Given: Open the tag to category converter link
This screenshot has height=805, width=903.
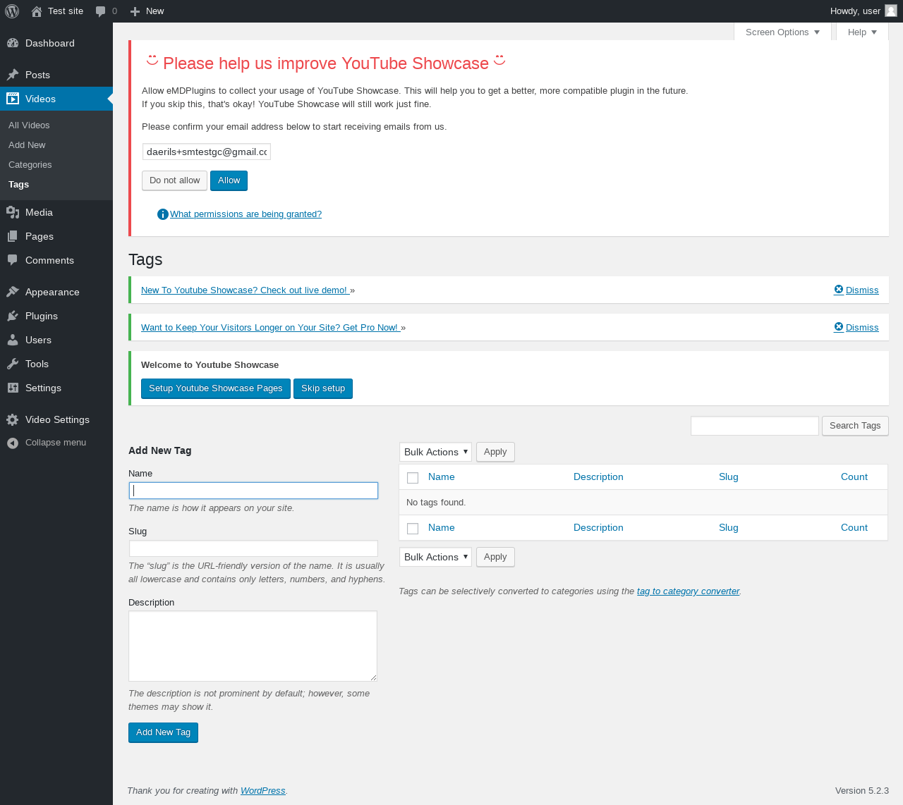Looking at the screenshot, I should point(689,591).
